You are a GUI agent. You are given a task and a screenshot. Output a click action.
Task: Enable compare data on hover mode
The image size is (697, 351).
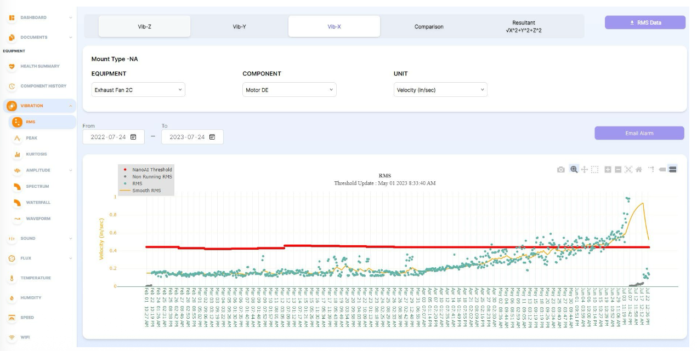[672, 170]
